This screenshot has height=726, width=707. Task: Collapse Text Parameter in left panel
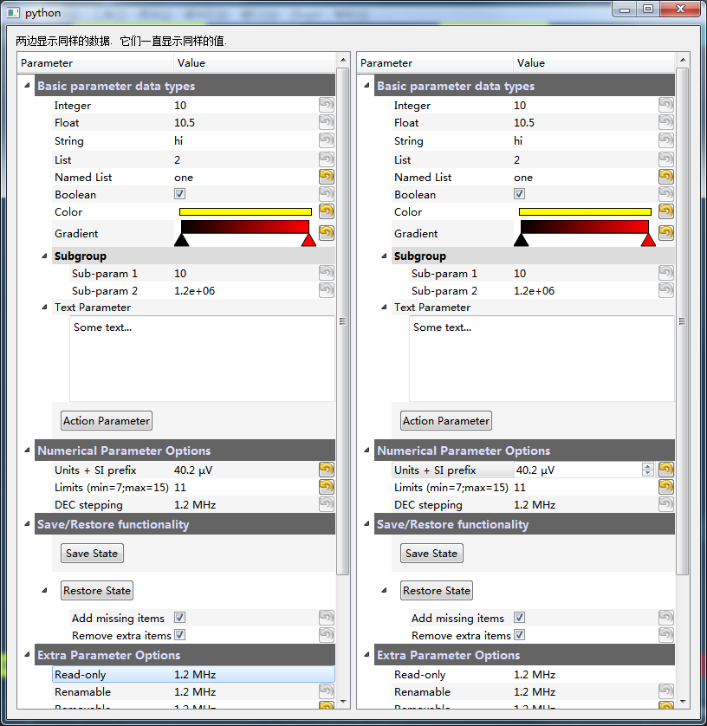point(44,307)
